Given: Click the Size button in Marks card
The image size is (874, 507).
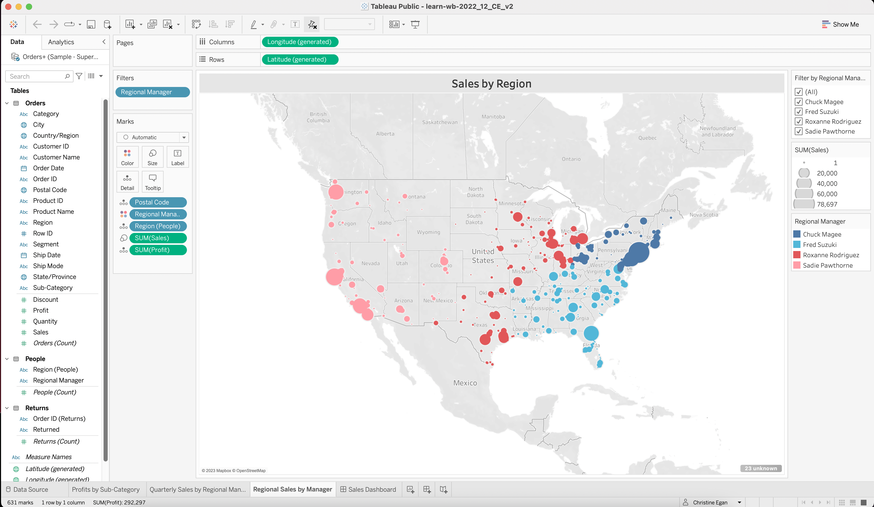Looking at the screenshot, I should [152, 157].
